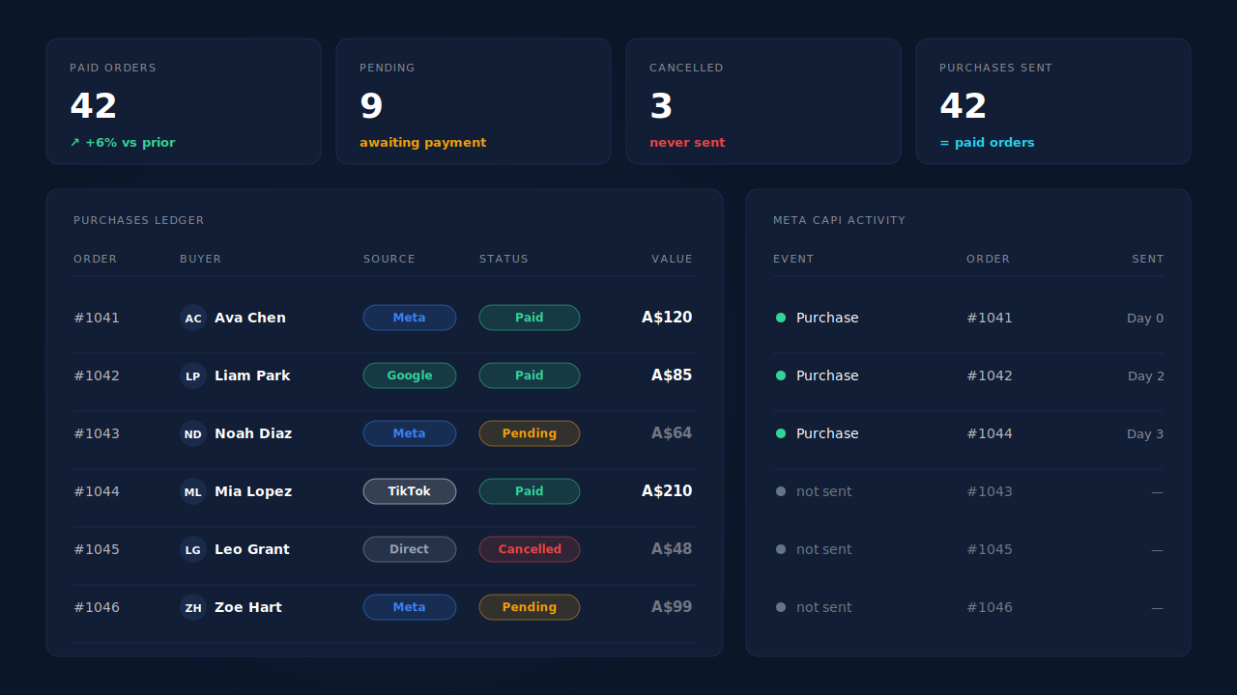
Task: Click buyer name Zoe Hart
Action: [248, 607]
